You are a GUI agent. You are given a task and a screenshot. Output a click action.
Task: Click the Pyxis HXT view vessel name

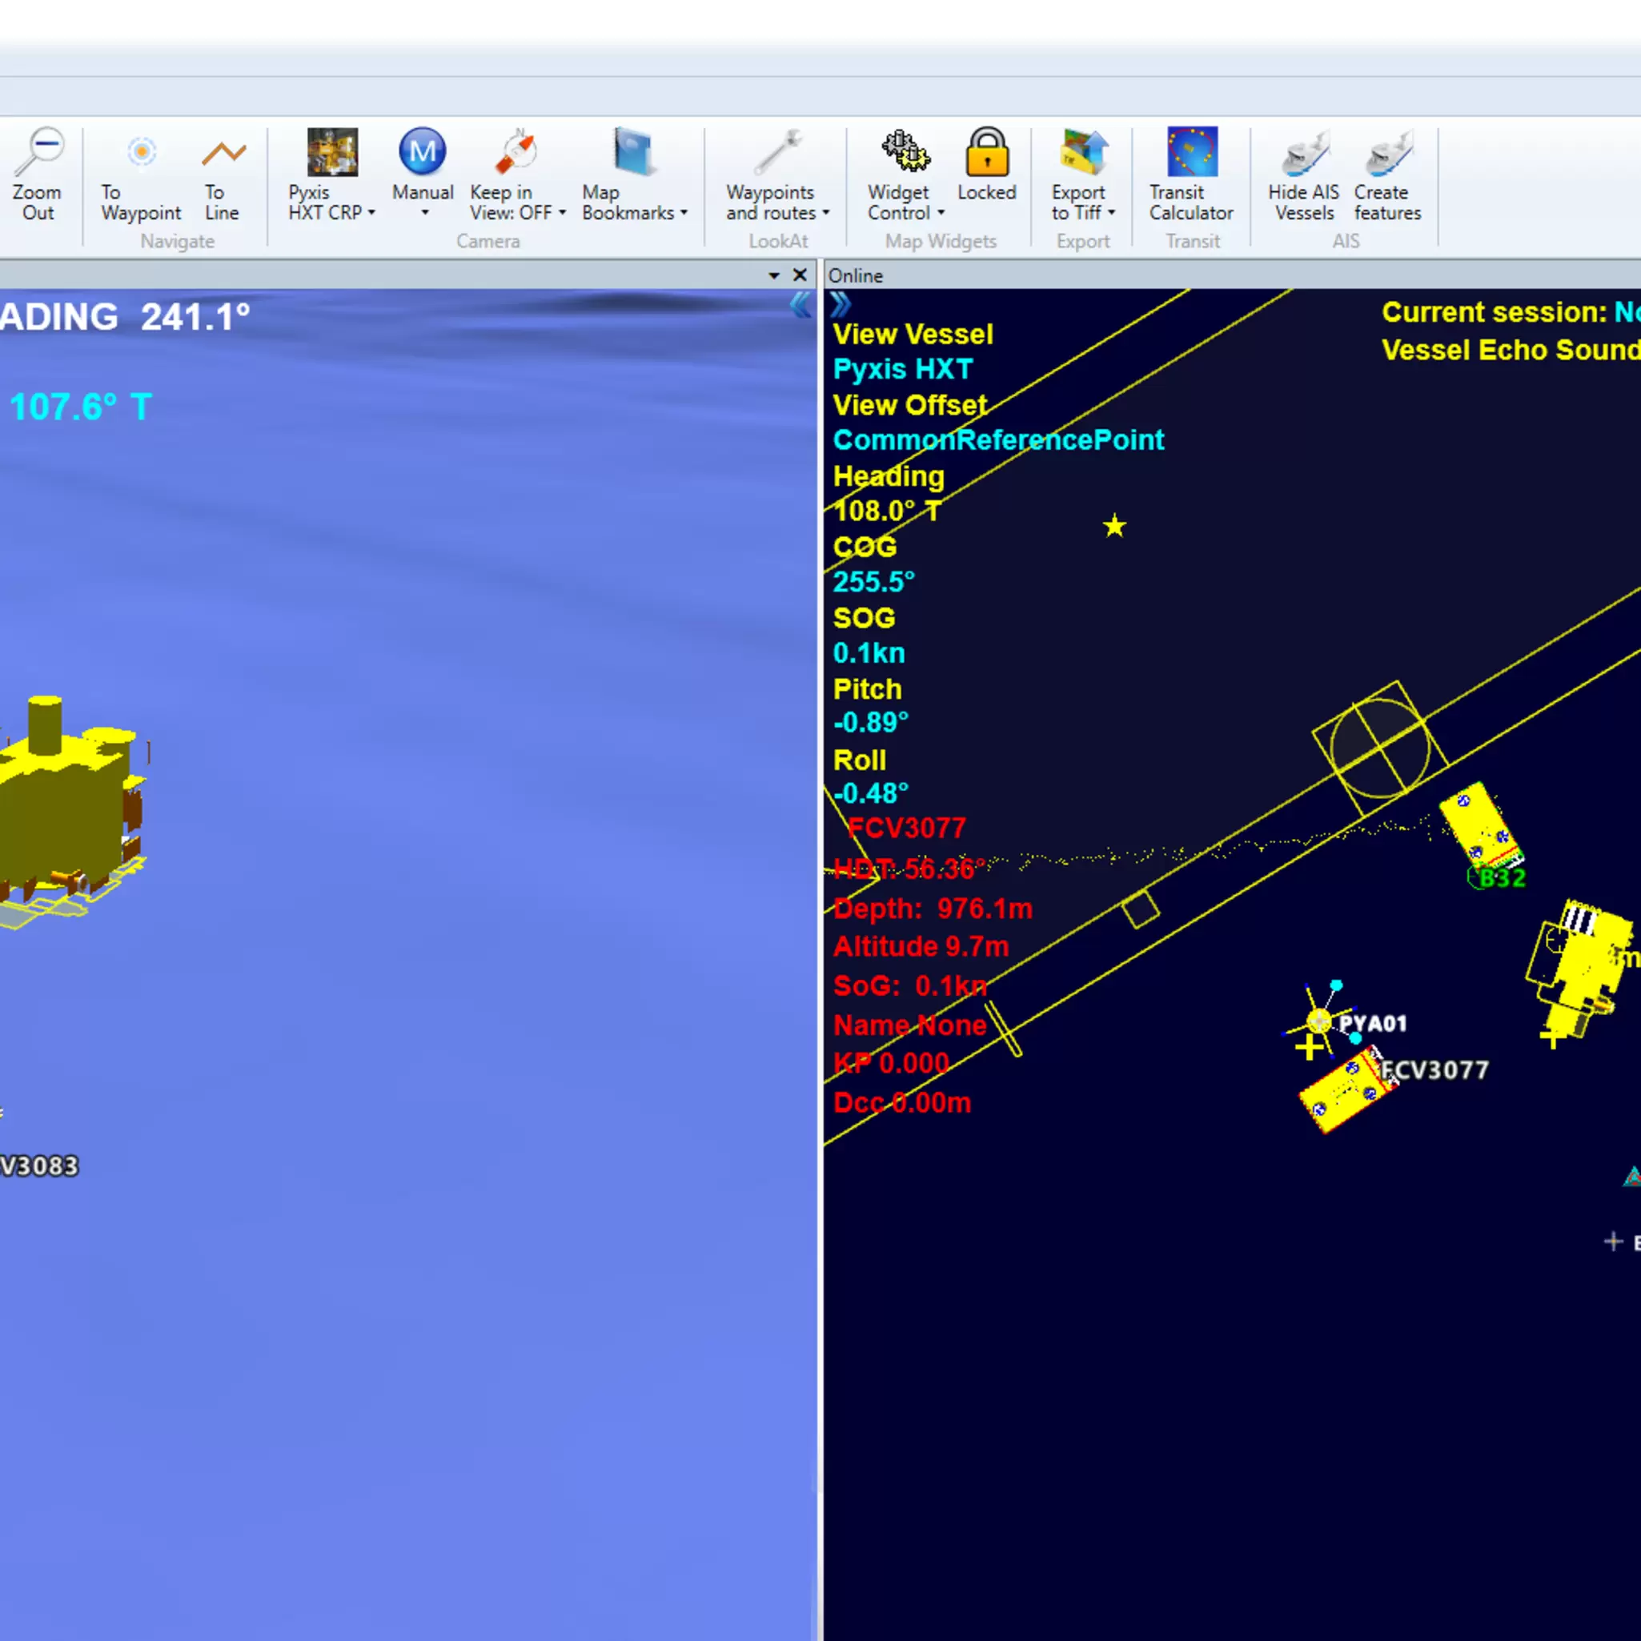[x=903, y=370]
